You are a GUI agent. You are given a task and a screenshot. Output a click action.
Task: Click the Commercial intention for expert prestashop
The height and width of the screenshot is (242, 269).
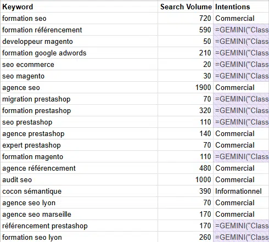pyautogui.click(x=241, y=145)
